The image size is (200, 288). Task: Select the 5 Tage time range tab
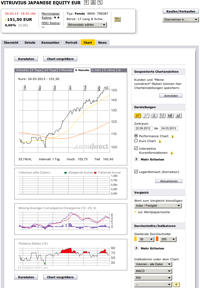37,70
